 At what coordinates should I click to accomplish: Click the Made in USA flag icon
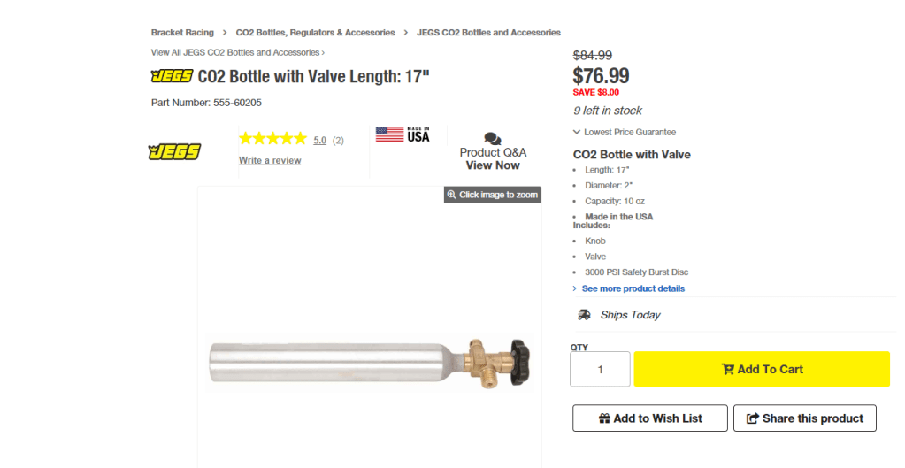[389, 134]
